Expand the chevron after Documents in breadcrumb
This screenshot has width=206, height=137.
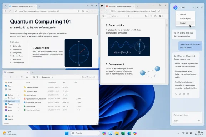(53, 77)
